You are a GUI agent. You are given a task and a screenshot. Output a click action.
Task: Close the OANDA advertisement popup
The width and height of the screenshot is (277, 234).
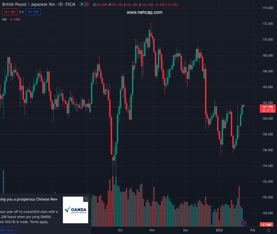click(86, 199)
